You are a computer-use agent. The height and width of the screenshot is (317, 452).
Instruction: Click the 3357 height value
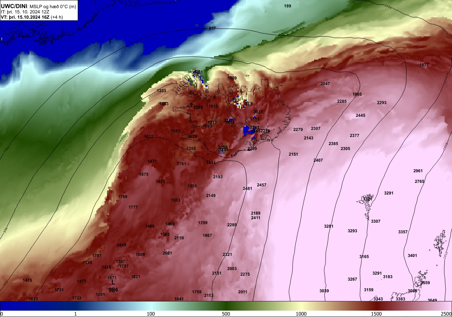coord(403,232)
